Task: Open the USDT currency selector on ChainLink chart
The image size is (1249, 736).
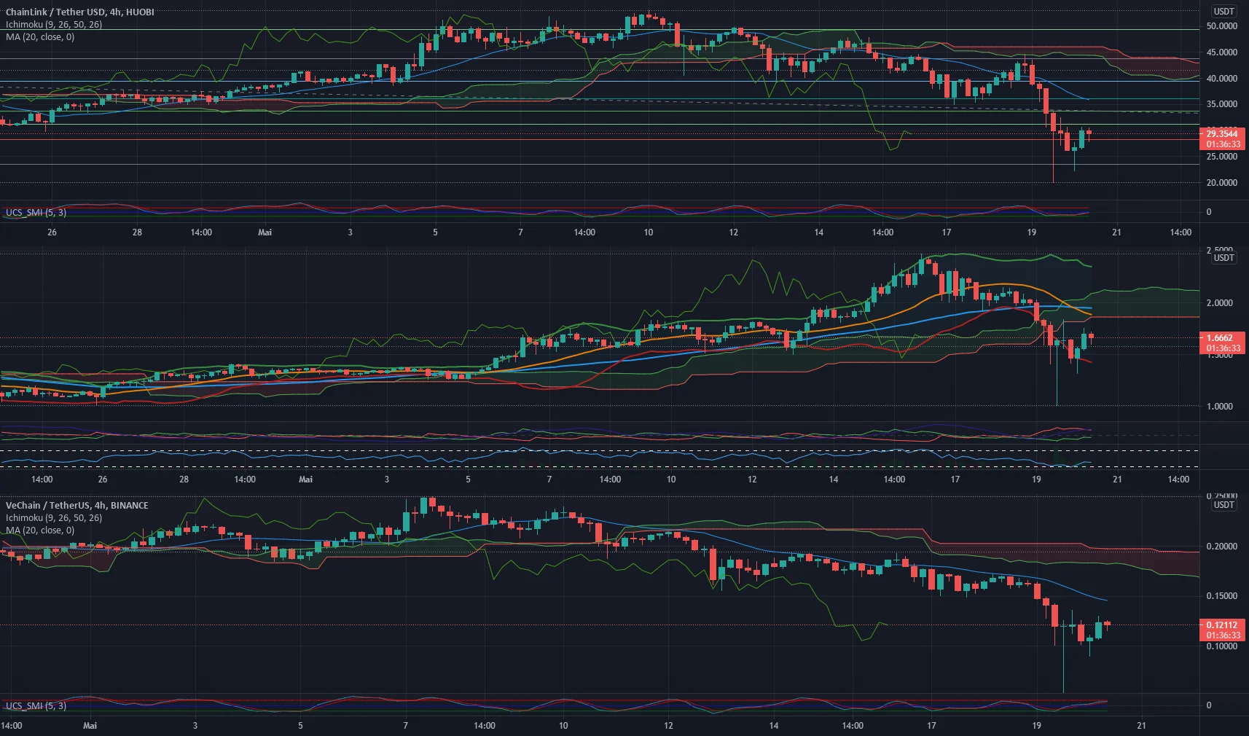Action: click(1223, 12)
